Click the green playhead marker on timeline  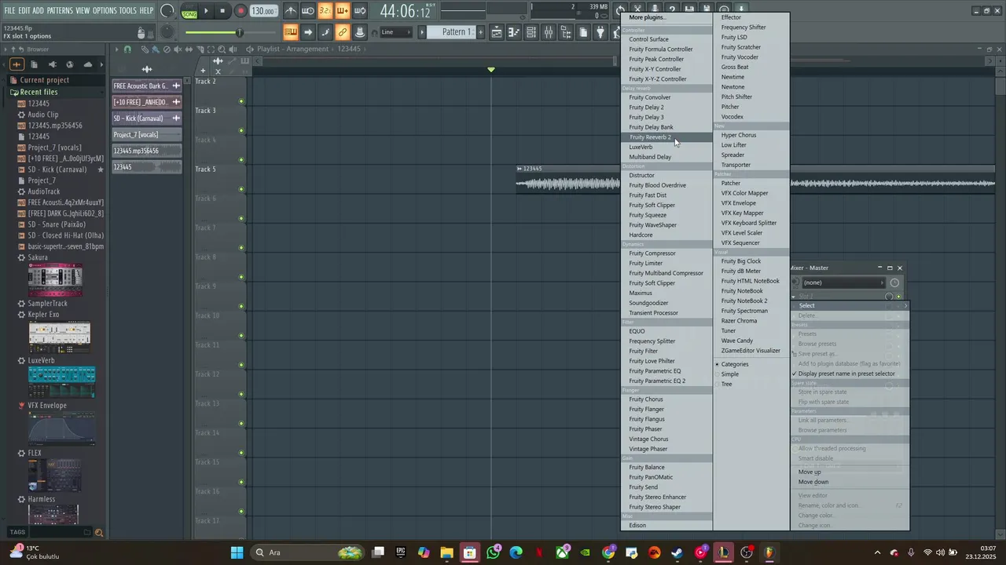(x=491, y=70)
